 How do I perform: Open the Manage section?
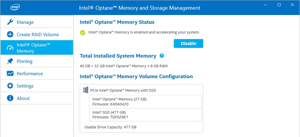point(25,22)
